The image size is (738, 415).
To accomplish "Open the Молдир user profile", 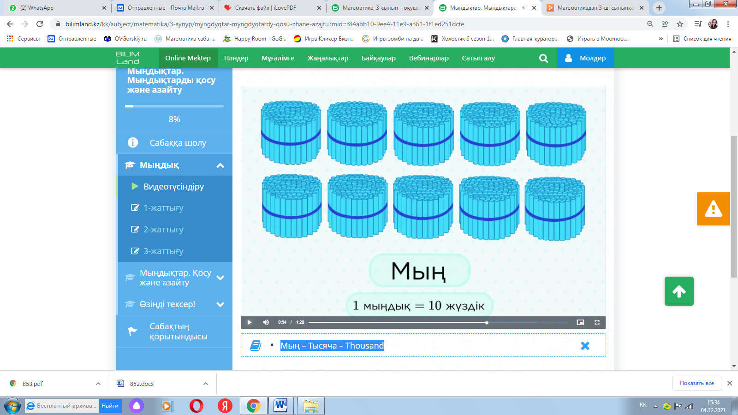I will (585, 58).
